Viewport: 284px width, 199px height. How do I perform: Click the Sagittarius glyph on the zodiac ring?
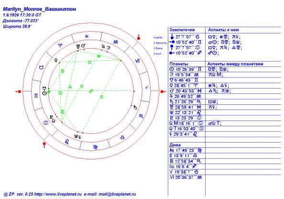coord(146,88)
